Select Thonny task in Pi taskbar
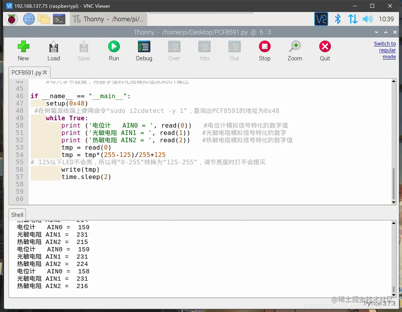Screen dimensions: 402x312 click(x=109, y=19)
